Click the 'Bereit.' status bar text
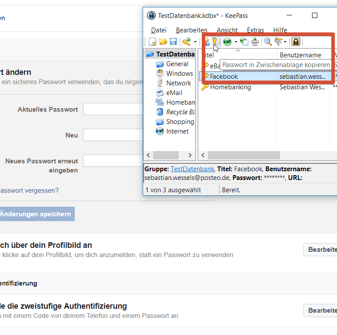Image resolution: width=337 pixels, height=335 pixels. [x=231, y=190]
